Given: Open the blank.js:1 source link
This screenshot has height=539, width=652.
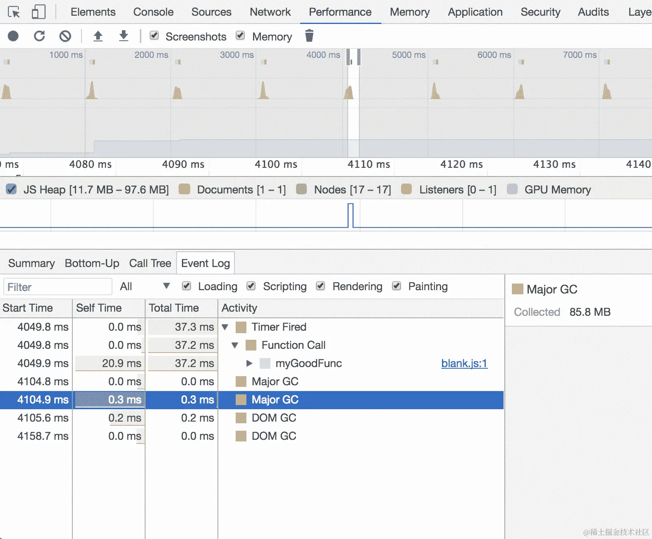Looking at the screenshot, I should (x=464, y=363).
